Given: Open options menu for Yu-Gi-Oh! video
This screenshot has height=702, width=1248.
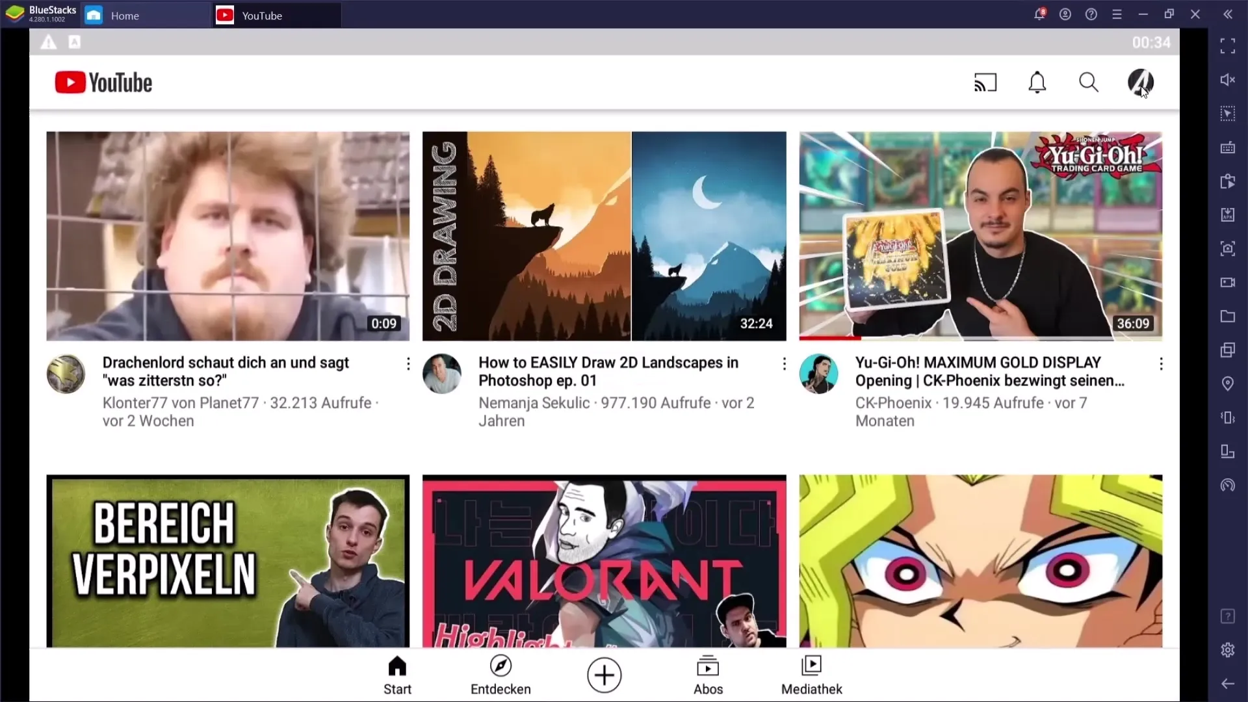Looking at the screenshot, I should 1161,364.
